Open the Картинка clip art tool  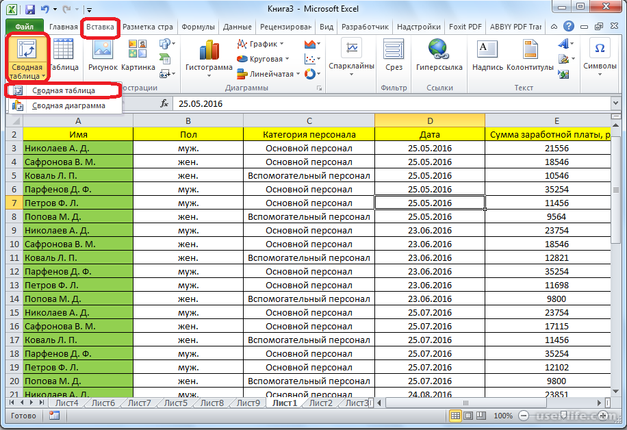point(138,55)
